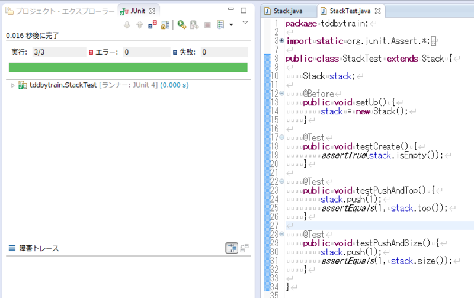The height and width of the screenshot is (298, 474).
Task: Click the JUnit logo icon on JUnit tab
Action: (124, 11)
